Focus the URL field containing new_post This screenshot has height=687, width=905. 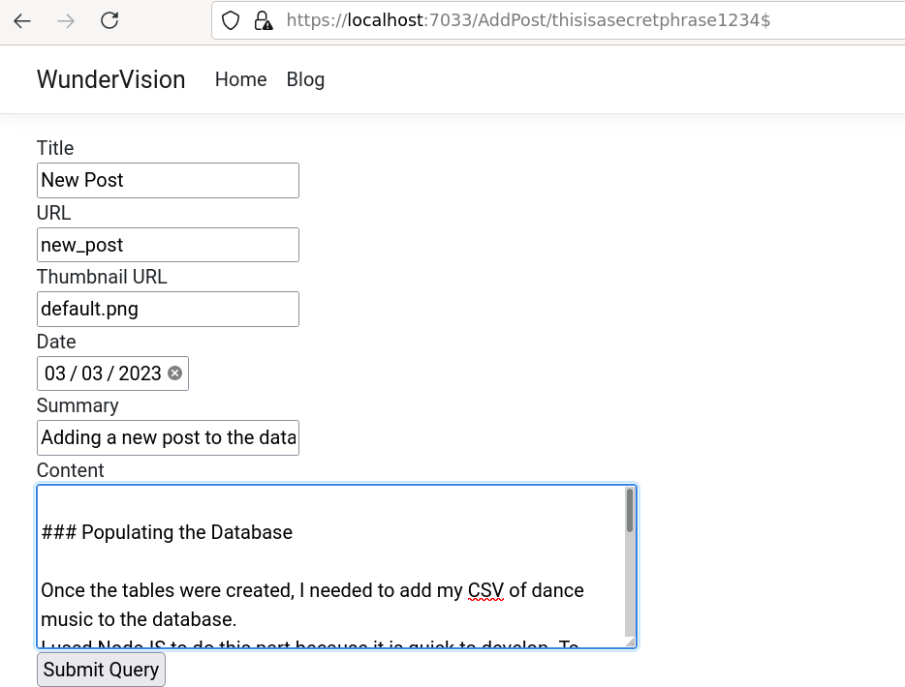(167, 244)
